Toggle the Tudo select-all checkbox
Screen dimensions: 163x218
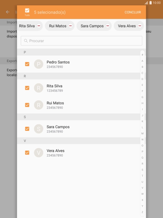[27, 11]
